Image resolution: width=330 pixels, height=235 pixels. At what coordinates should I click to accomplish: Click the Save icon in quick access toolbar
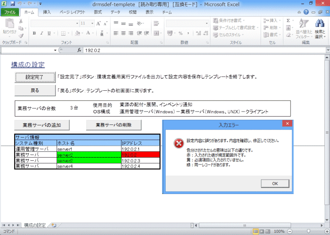pyautogui.click(x=12, y=4)
